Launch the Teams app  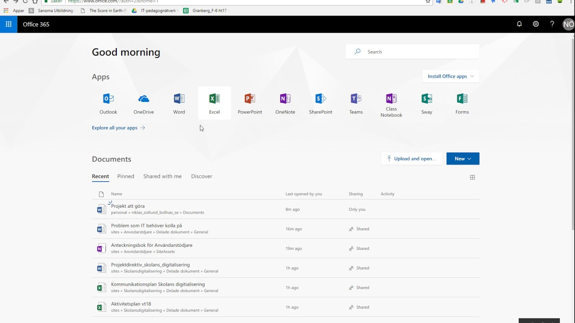pos(356,103)
